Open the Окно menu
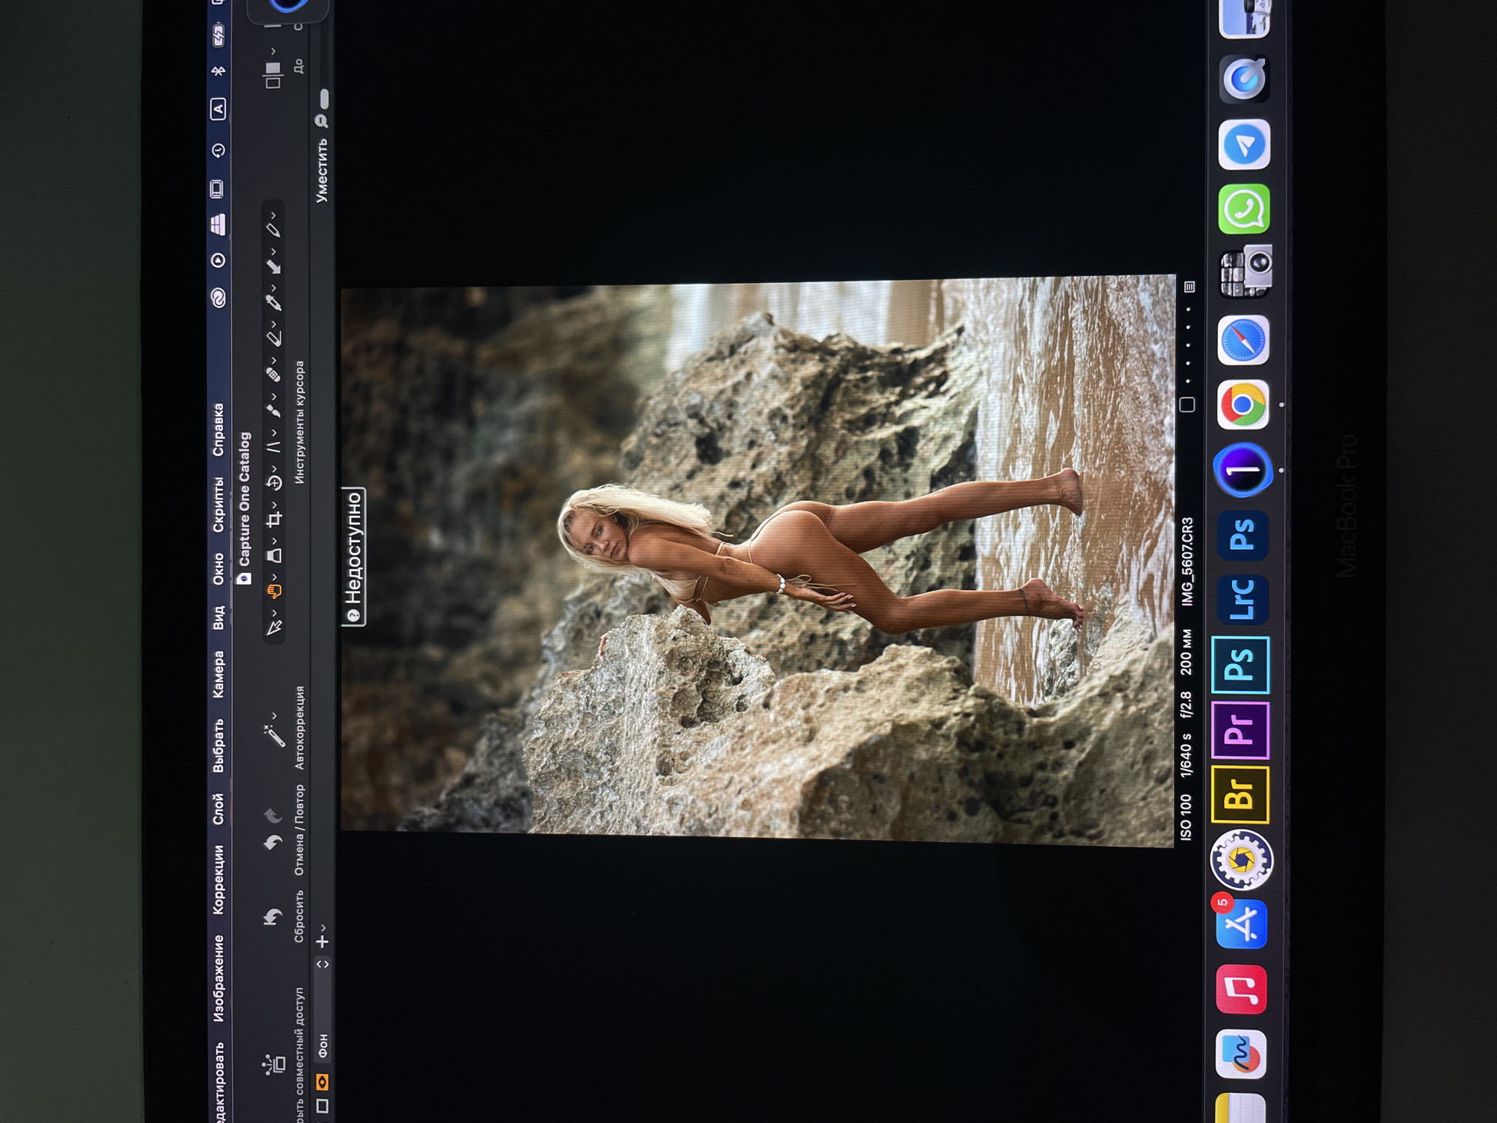The image size is (1497, 1123). click(218, 569)
